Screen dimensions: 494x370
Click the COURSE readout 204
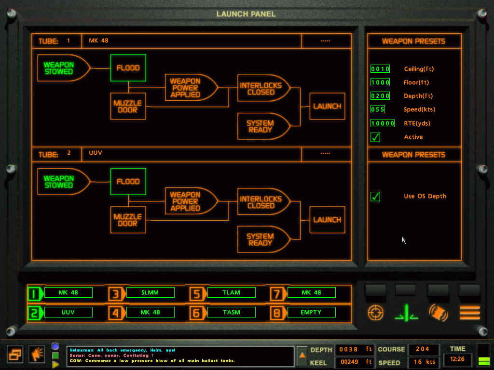tap(423, 349)
